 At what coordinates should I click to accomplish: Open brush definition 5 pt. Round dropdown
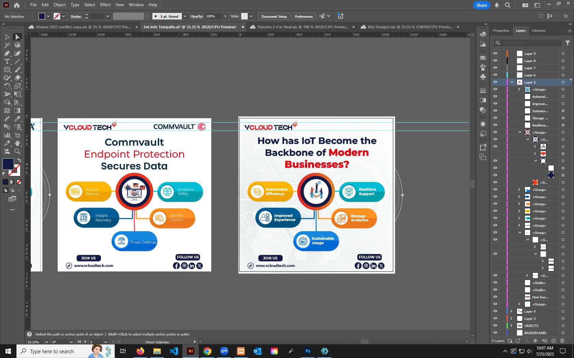point(185,16)
